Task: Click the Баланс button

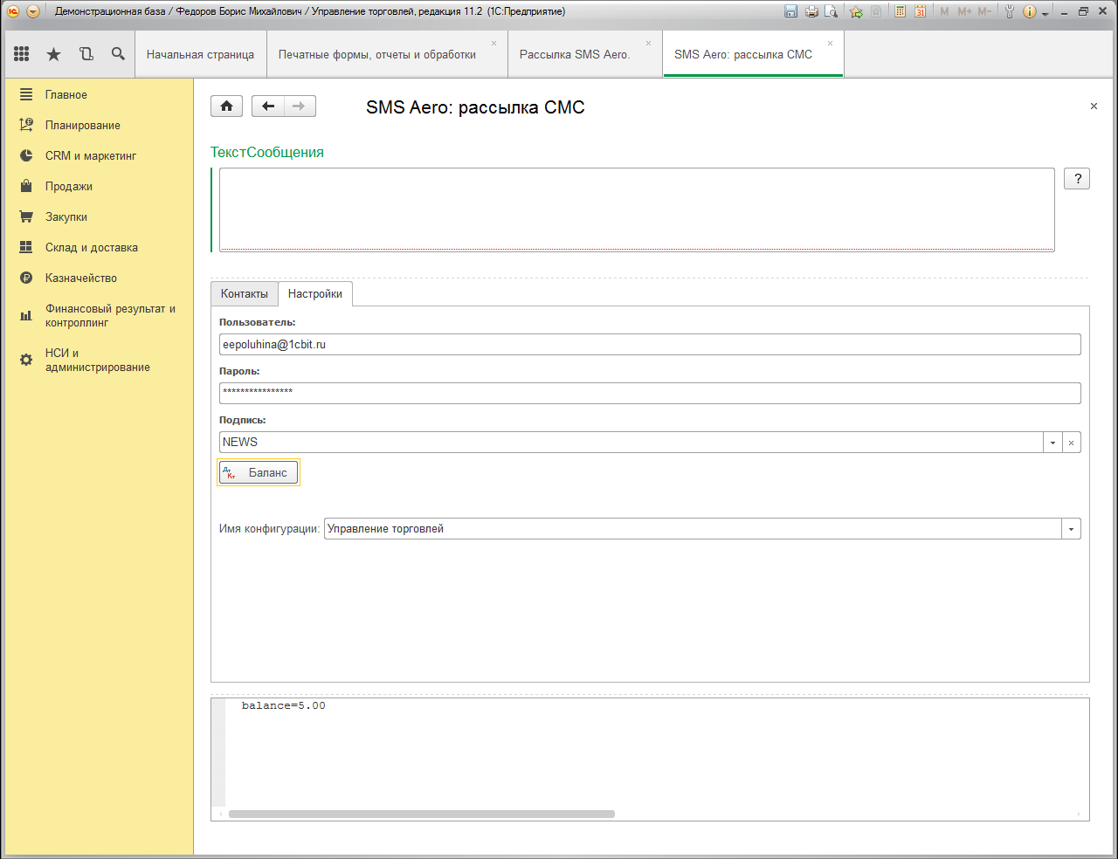Action: click(259, 472)
